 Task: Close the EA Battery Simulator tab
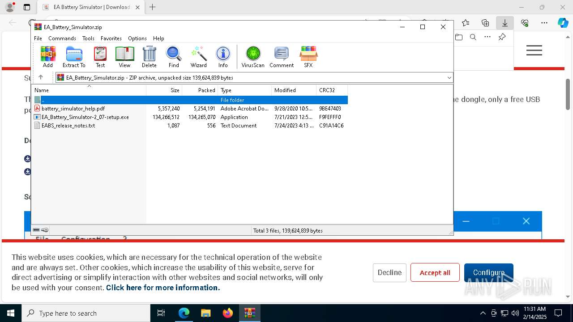tap(137, 7)
